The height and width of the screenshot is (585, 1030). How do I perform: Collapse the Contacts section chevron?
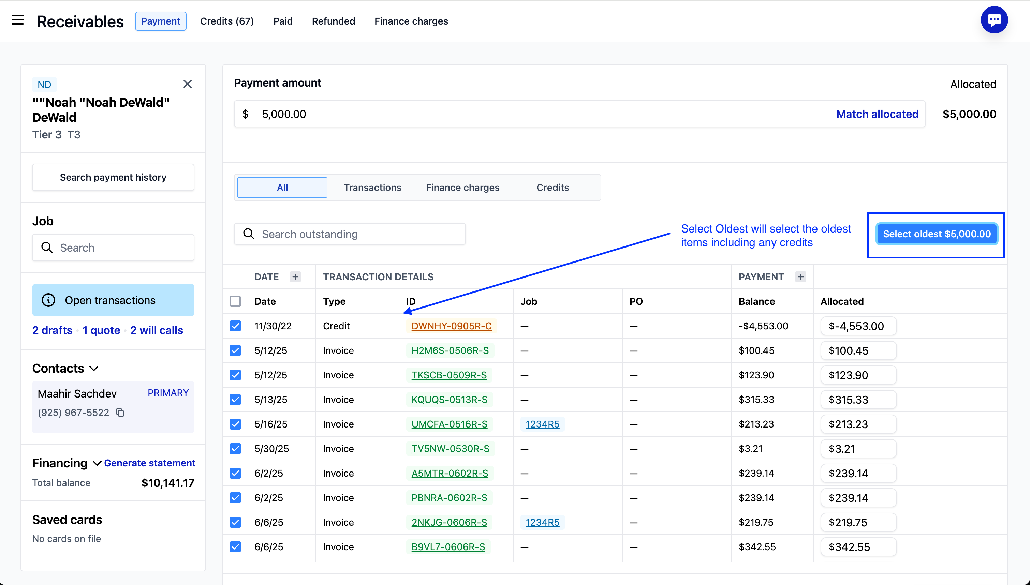pos(94,369)
